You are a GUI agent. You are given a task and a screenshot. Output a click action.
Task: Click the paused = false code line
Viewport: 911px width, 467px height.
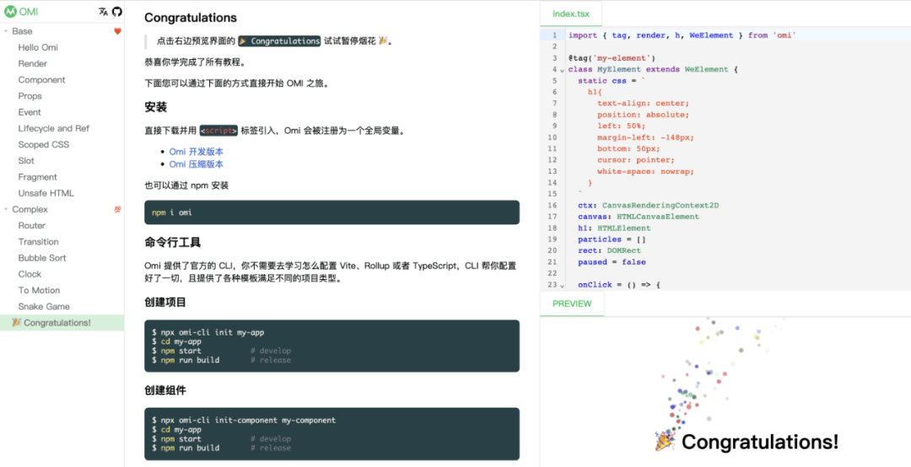(612, 262)
